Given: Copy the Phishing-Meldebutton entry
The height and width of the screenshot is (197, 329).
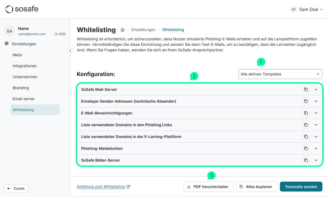Looking at the screenshot, I should [306, 148].
